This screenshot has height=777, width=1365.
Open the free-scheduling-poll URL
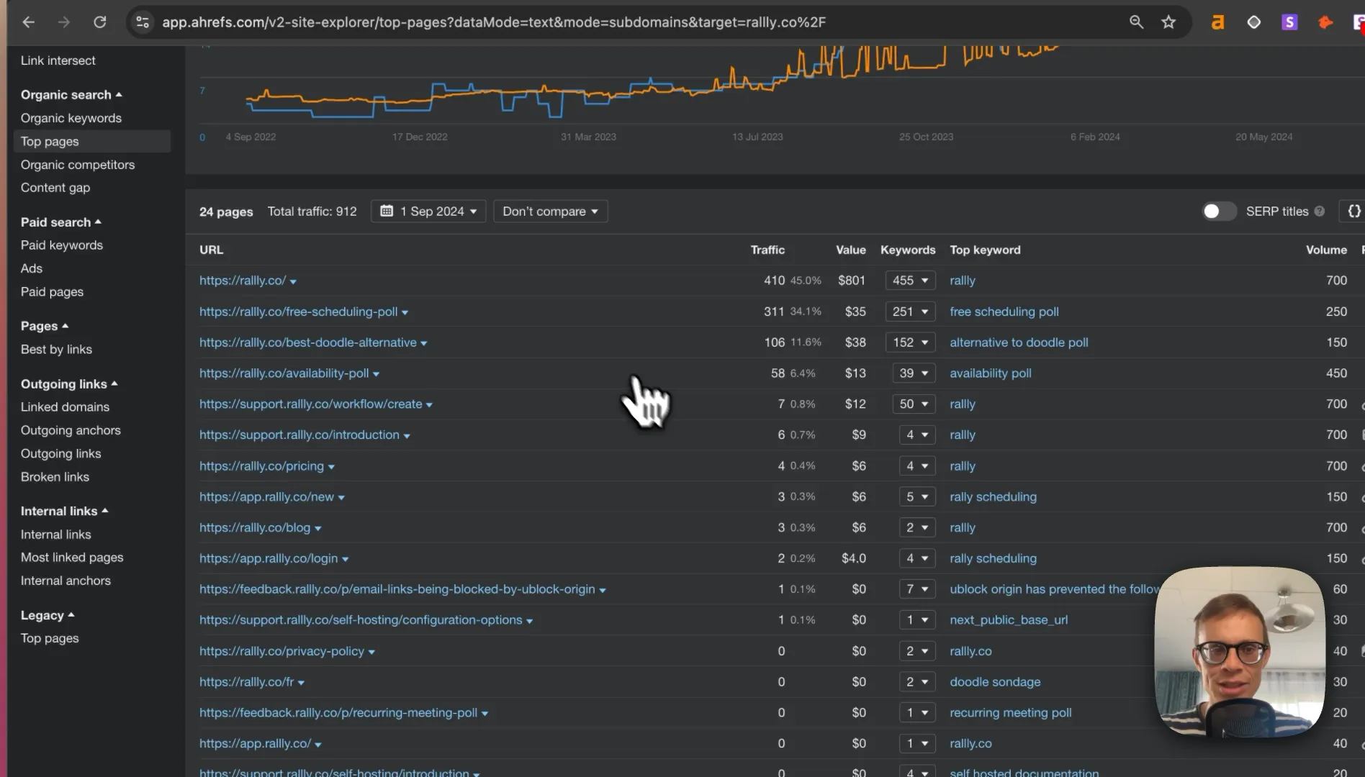click(298, 312)
